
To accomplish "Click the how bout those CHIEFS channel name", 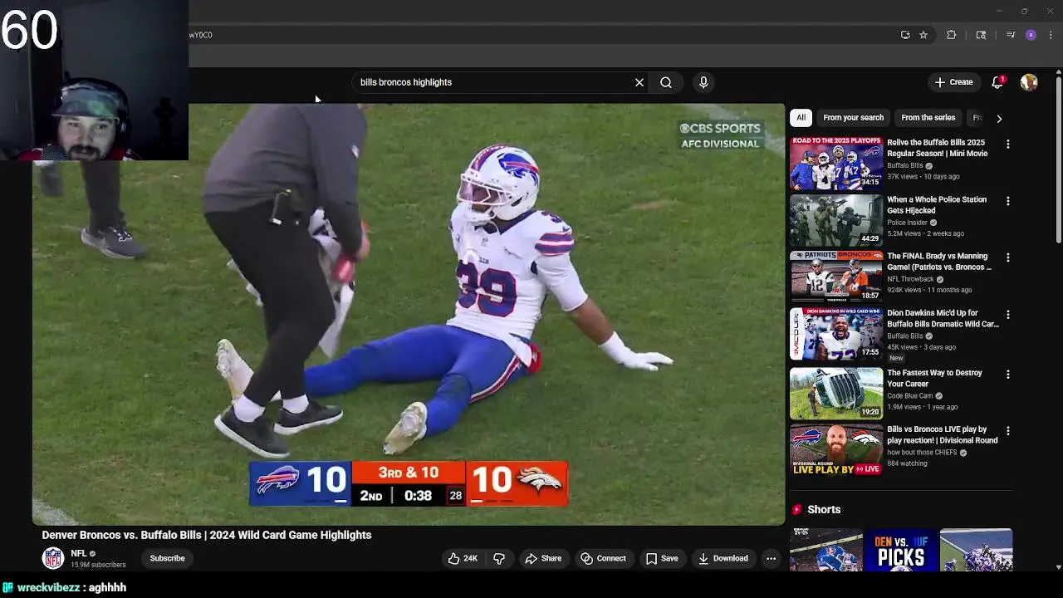I will coord(922,453).
